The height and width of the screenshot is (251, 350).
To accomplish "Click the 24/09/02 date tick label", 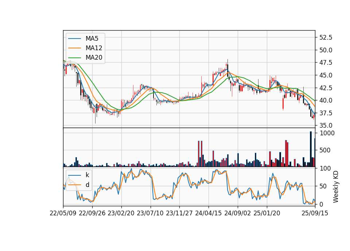I will (x=237, y=213).
